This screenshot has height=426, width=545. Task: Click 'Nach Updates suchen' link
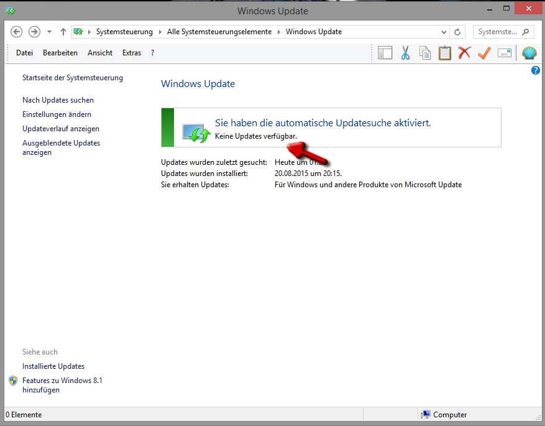58,100
